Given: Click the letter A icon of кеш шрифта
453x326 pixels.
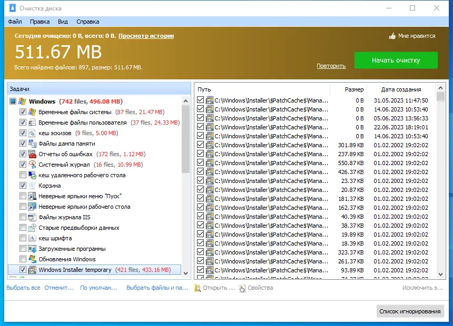Looking at the screenshot, I should click(32, 238).
